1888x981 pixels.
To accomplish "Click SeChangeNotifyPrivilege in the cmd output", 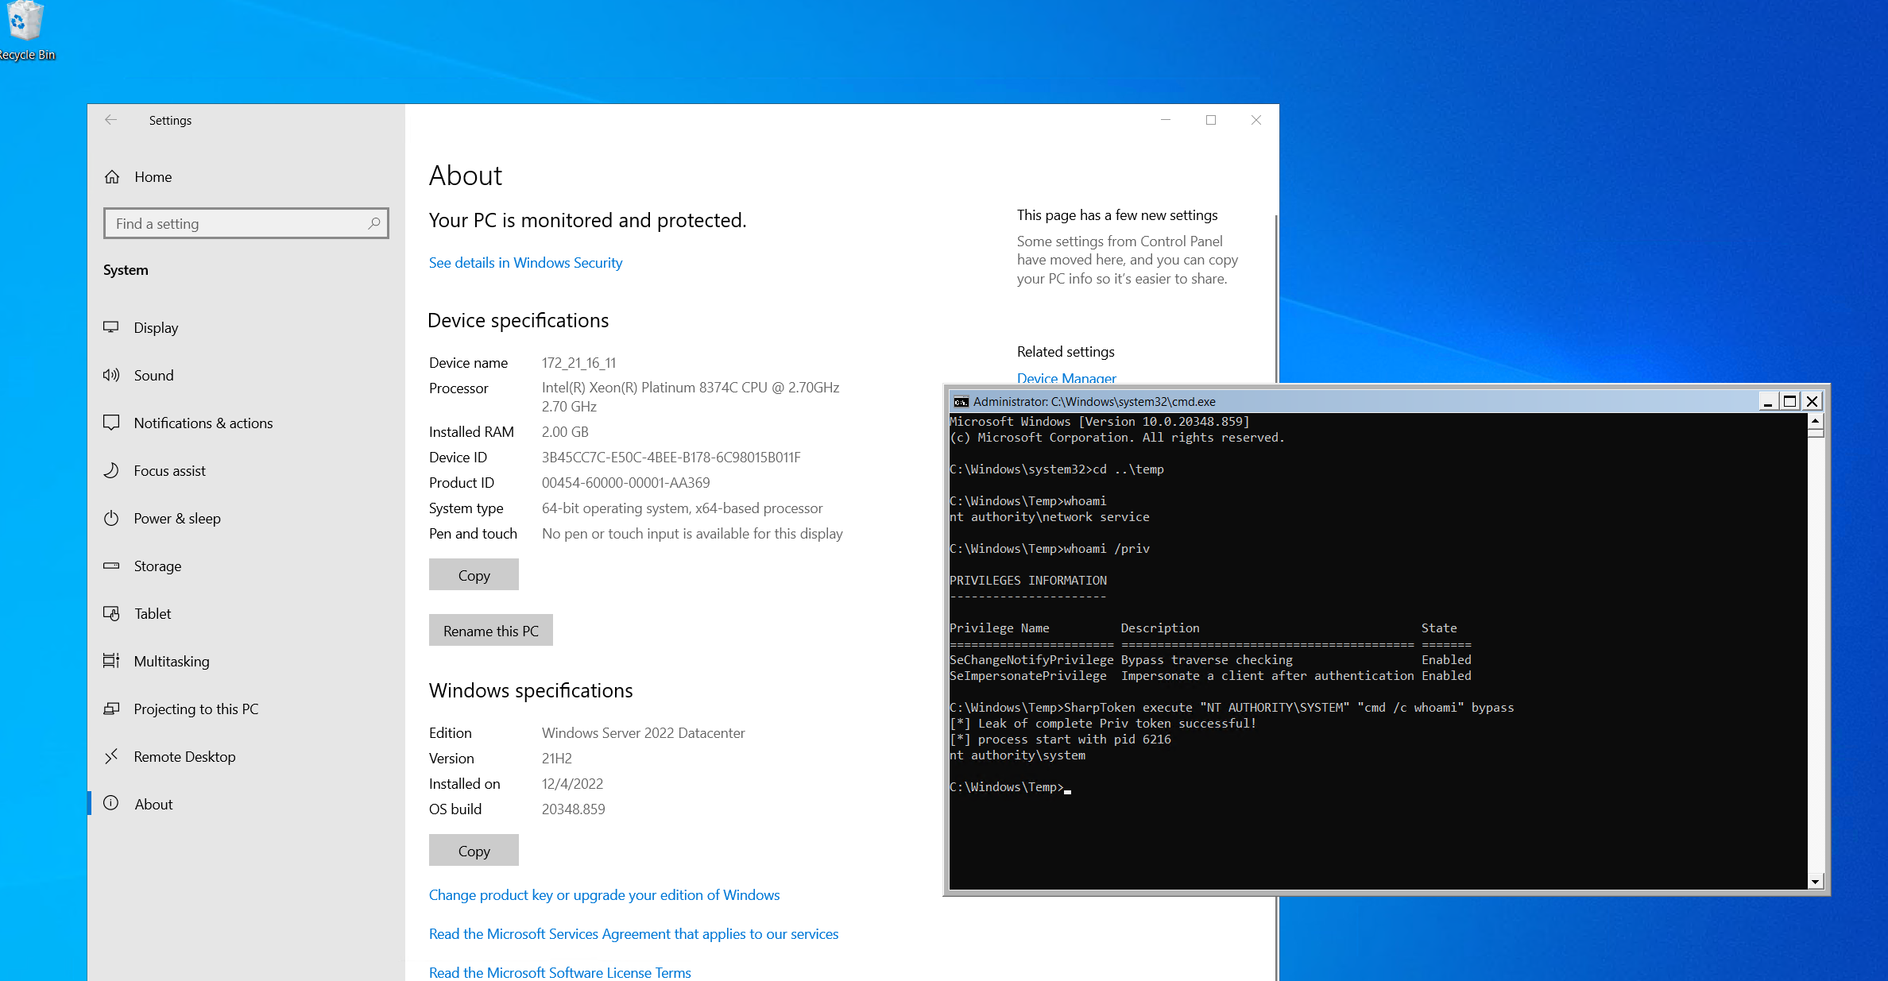I will [1031, 660].
